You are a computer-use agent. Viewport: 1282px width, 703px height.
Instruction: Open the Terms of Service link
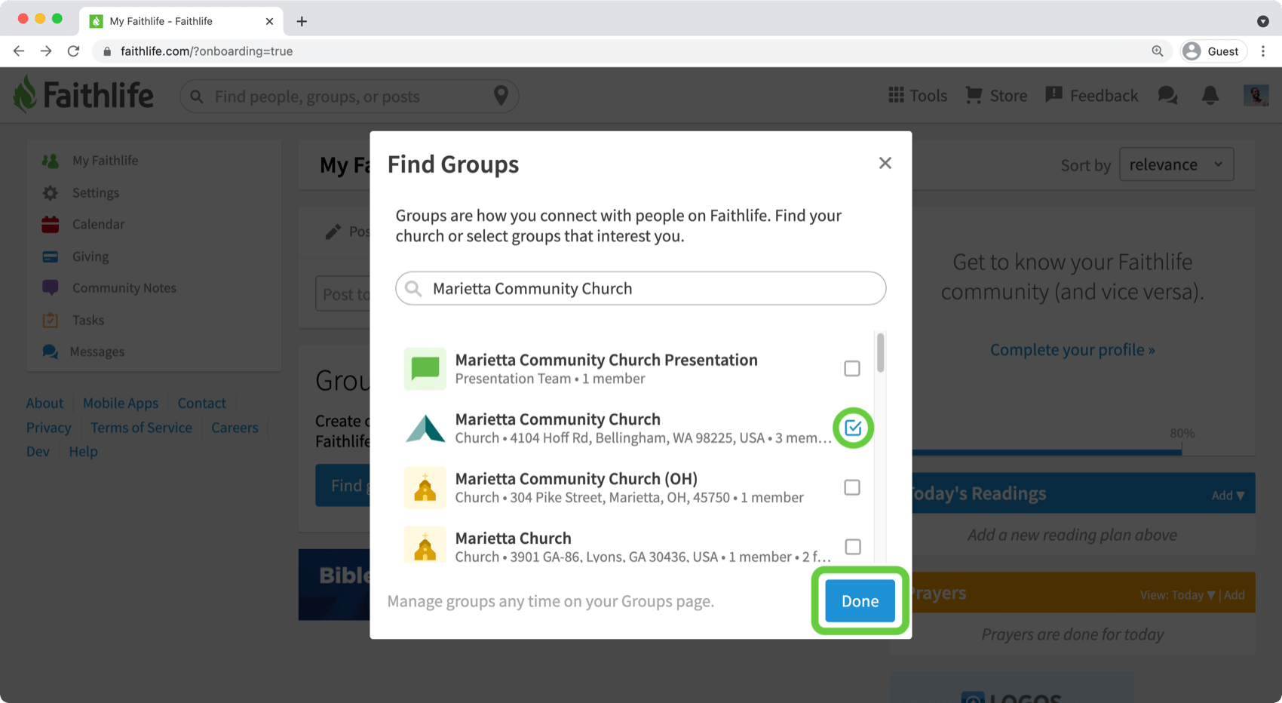tap(141, 428)
